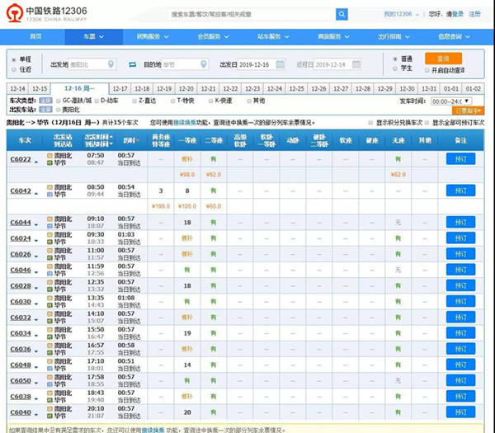This screenshot has height=433, width=495.
Task: Click the location icon in 目的地 field
Action: (201, 64)
